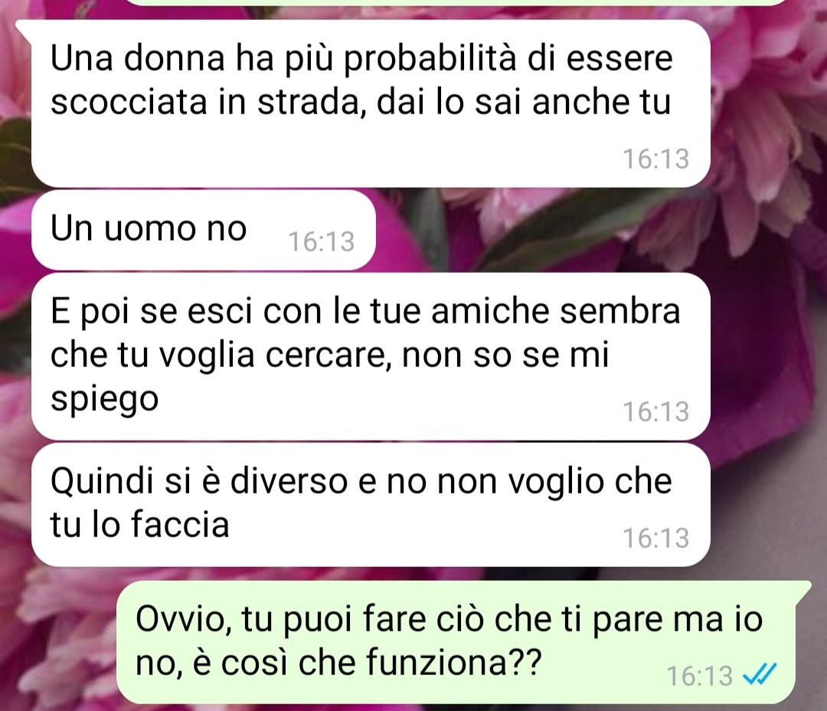This screenshot has width=827, height=711.
Task: Select the message starting "E poi se esci"
Action: point(371,356)
